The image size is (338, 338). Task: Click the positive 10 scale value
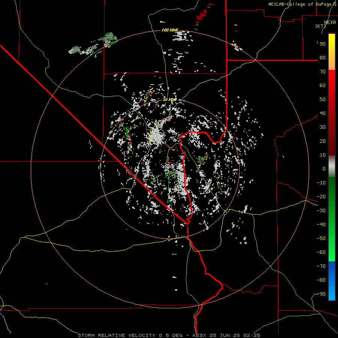323,155
